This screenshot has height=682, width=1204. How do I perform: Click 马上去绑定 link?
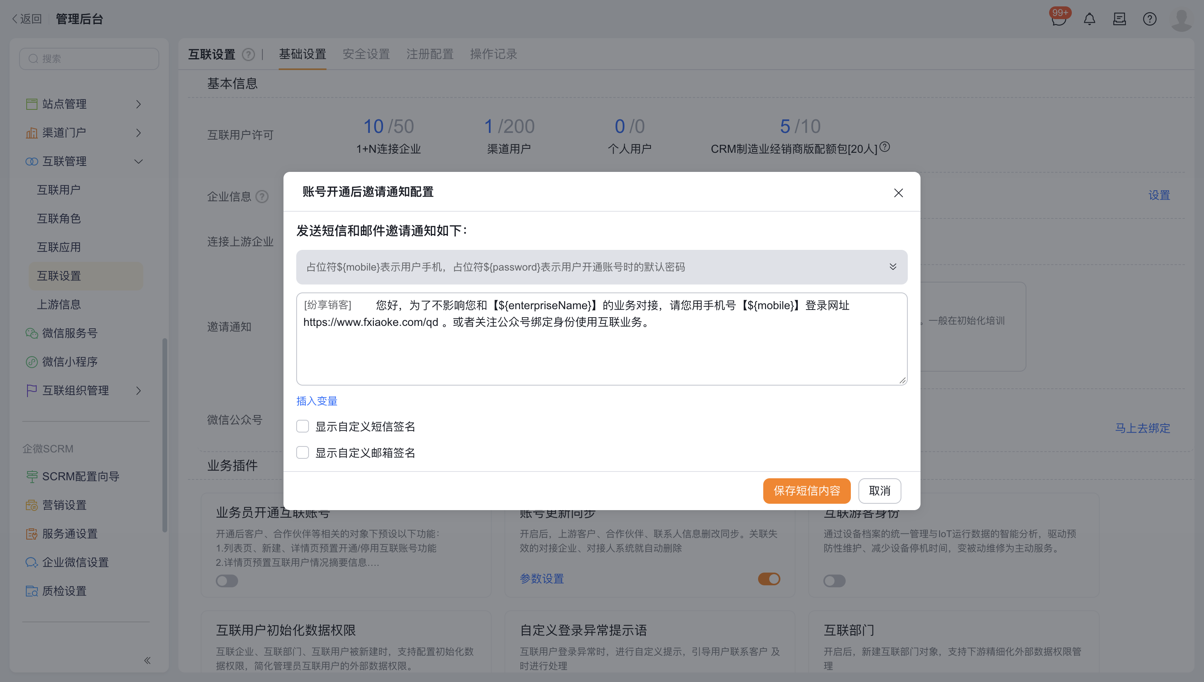(1142, 428)
